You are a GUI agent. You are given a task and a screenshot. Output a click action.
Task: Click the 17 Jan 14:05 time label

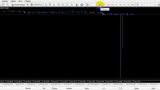point(91,82)
